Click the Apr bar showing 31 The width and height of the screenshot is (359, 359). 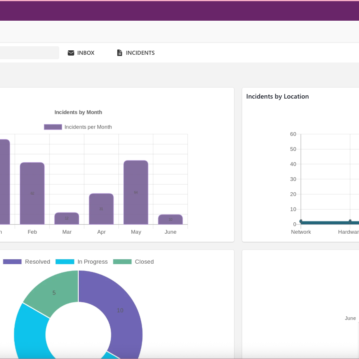101,209
